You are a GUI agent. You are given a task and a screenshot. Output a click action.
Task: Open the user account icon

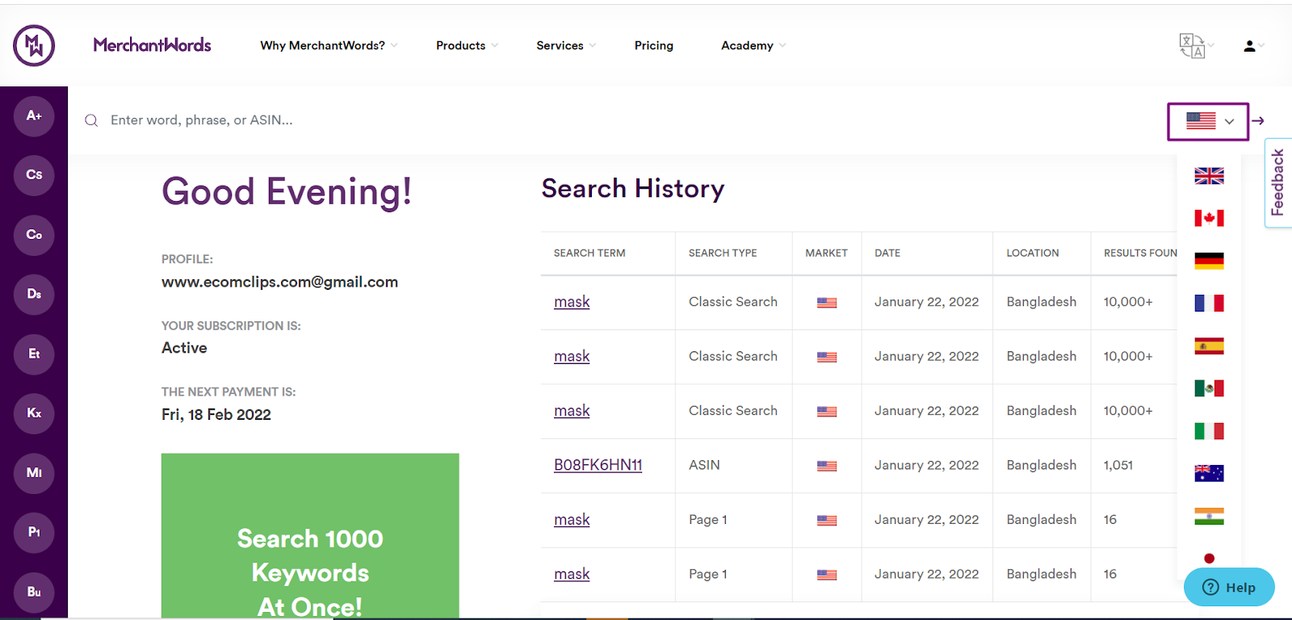1249,46
